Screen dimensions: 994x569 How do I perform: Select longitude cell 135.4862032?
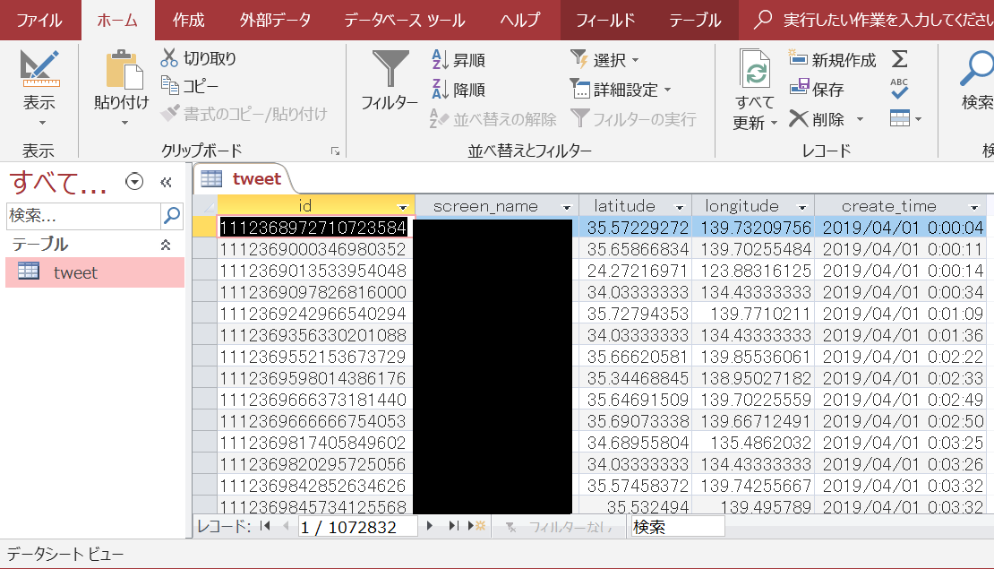coord(753,443)
